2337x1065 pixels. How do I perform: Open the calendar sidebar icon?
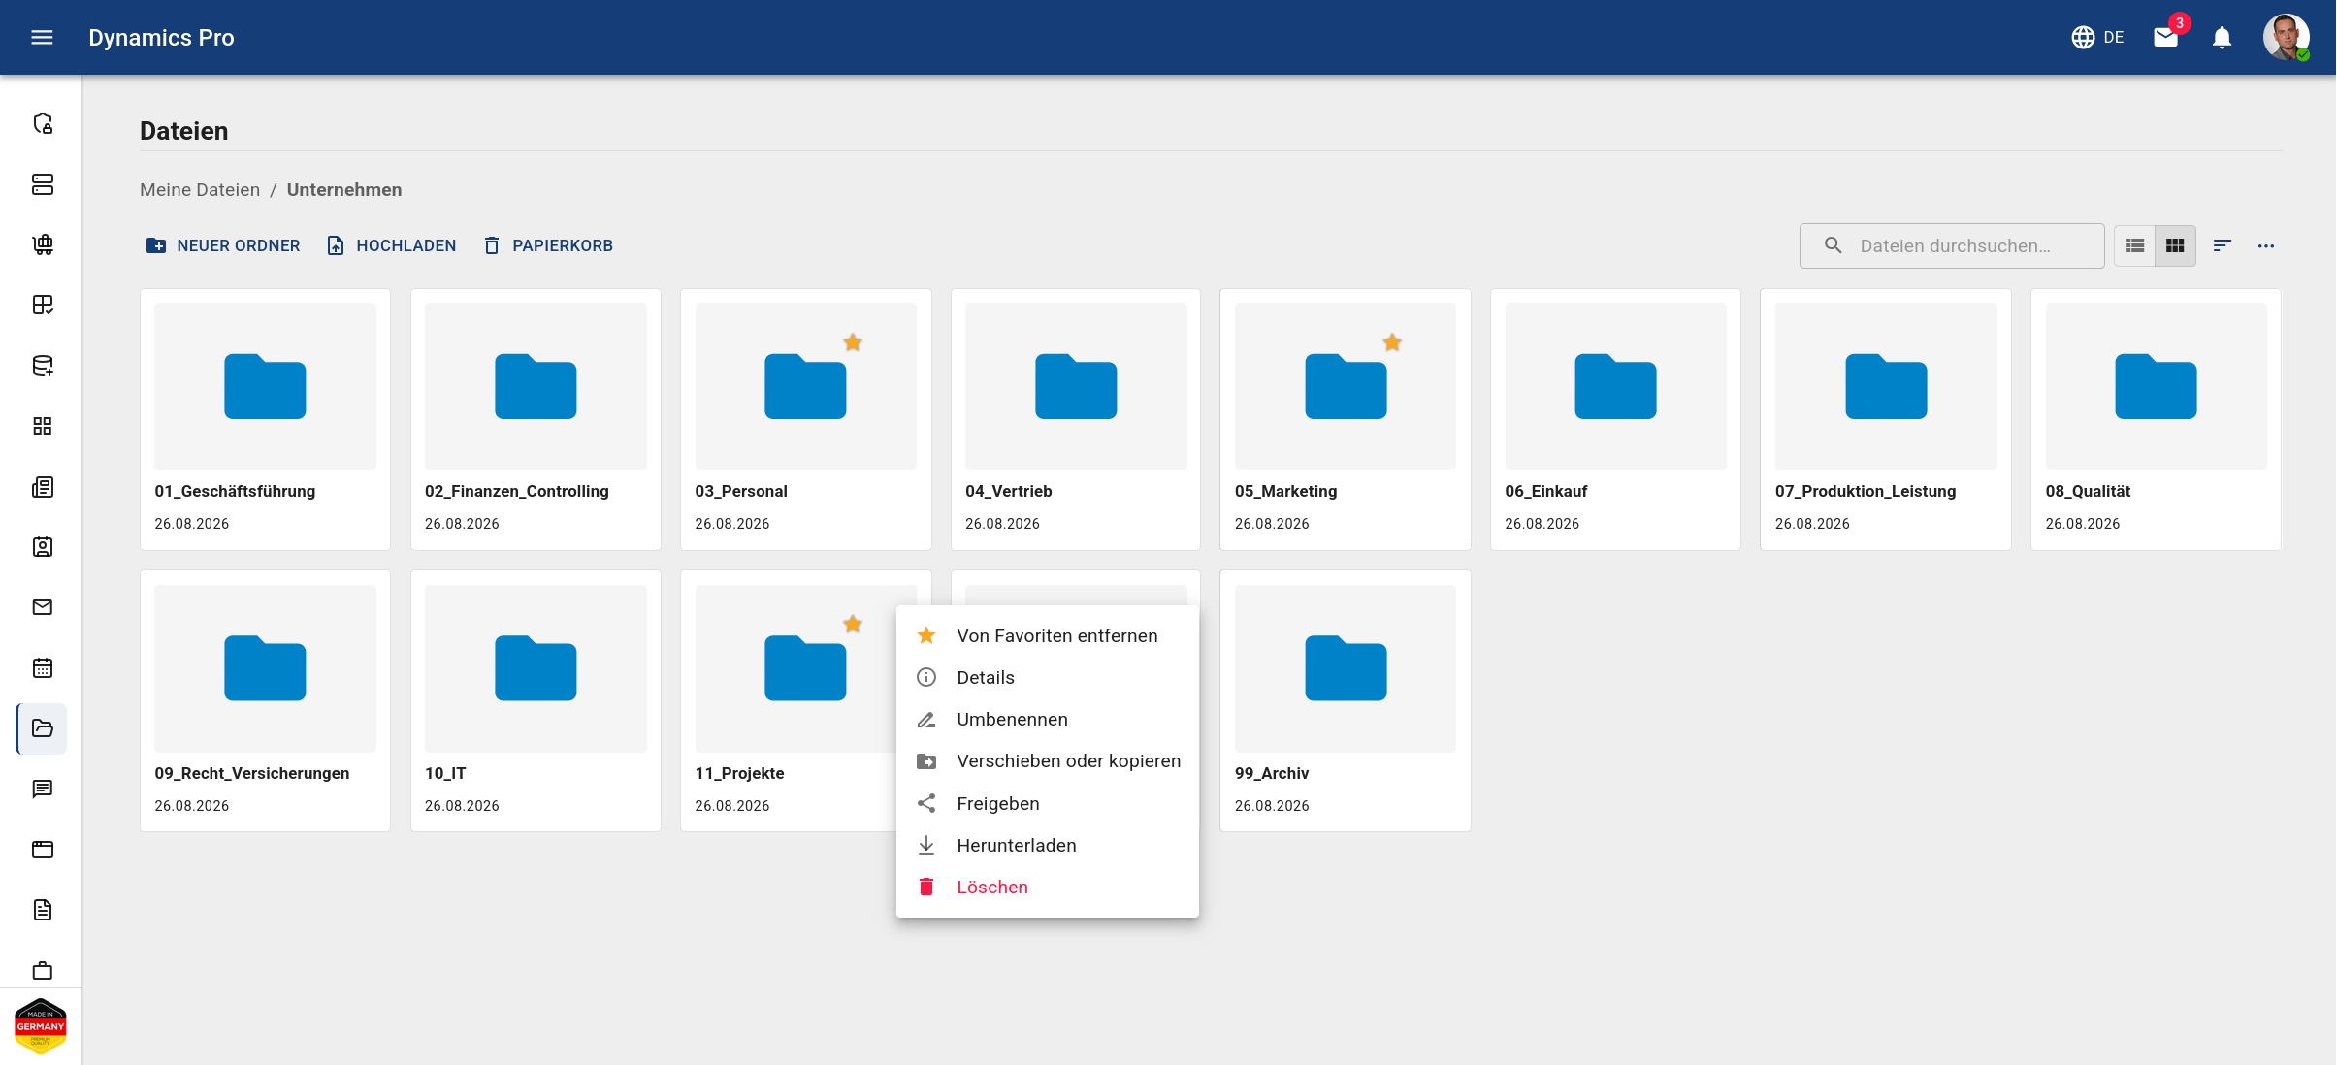(x=43, y=668)
